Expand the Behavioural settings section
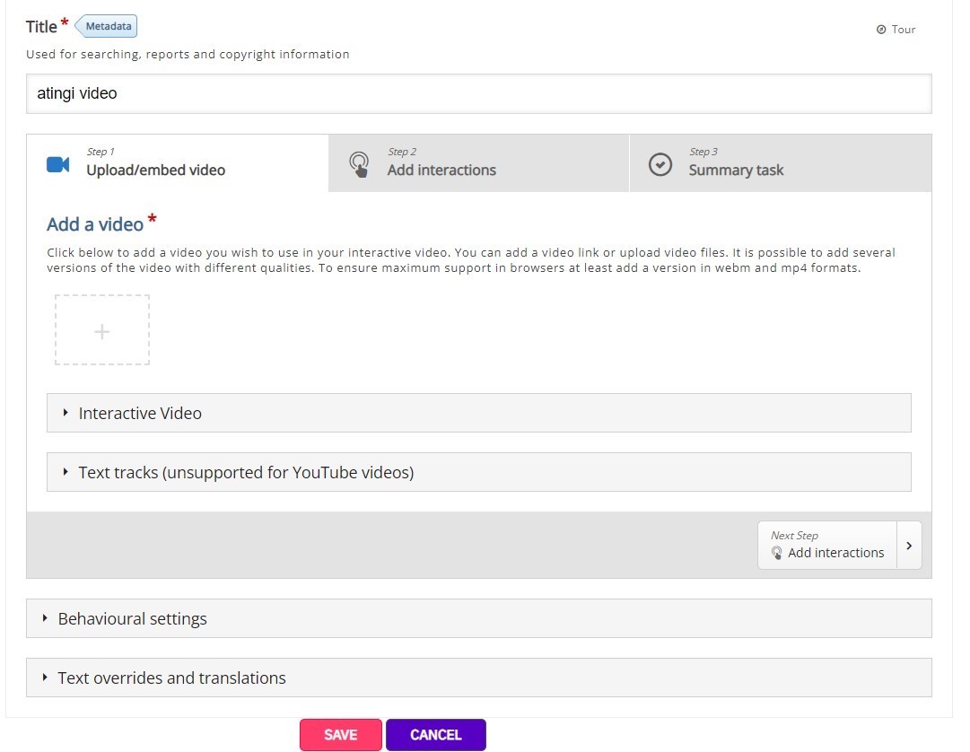970x752 pixels. (x=479, y=618)
